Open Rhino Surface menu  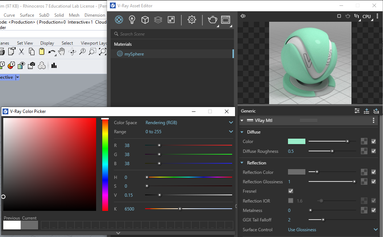coord(27,15)
